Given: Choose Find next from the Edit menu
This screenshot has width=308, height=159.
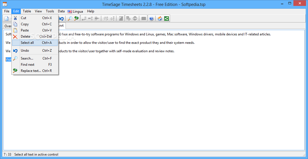Looking at the screenshot, I should [x=35, y=65].
